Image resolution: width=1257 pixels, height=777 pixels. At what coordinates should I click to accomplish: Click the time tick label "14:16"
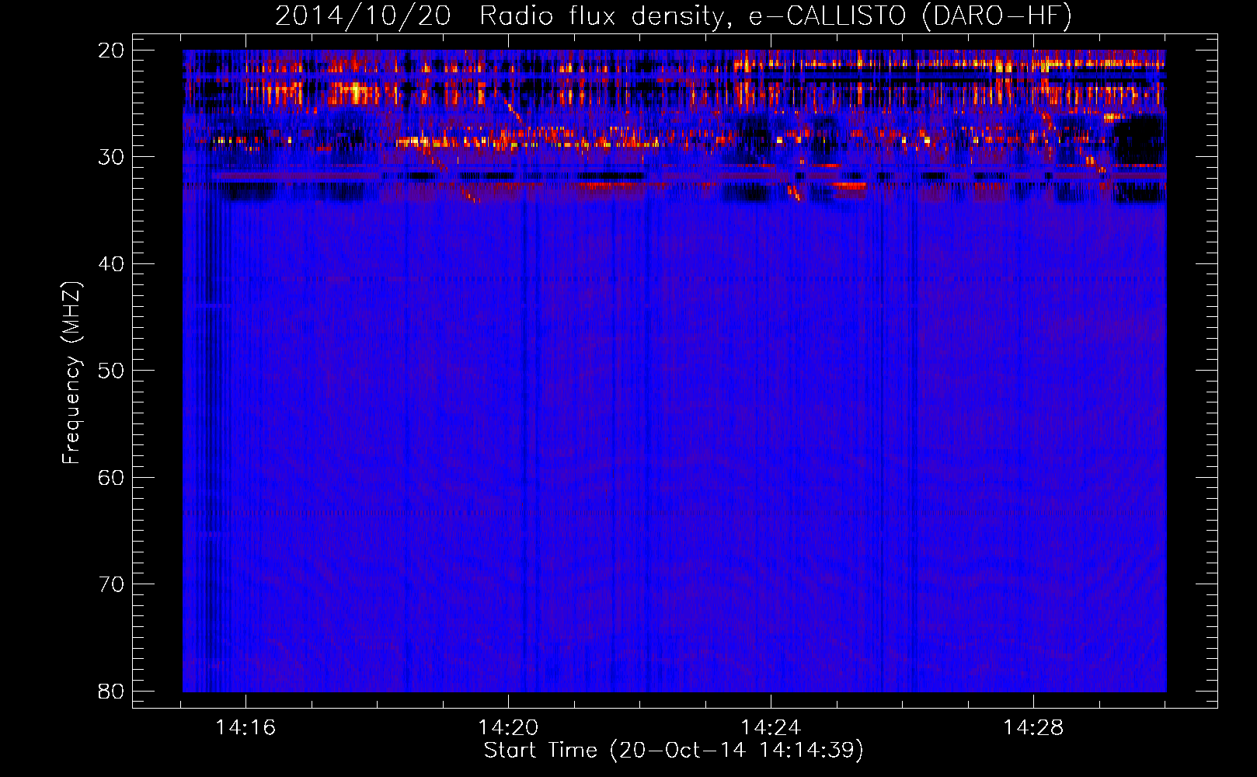coord(245,728)
